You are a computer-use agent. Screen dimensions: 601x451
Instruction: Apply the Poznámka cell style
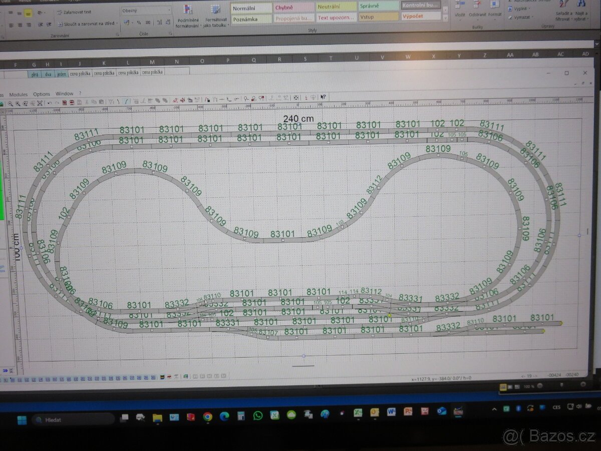[251, 19]
